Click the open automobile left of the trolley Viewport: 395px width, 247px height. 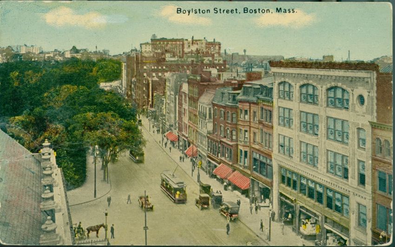pos(145,202)
